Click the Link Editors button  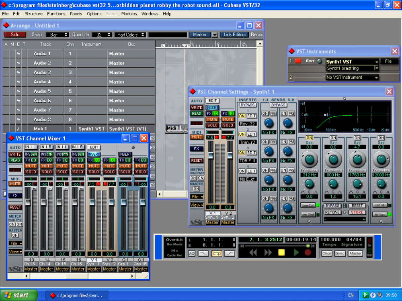(235, 35)
